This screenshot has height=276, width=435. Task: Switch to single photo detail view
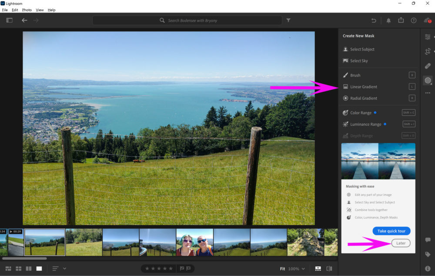(x=39, y=269)
